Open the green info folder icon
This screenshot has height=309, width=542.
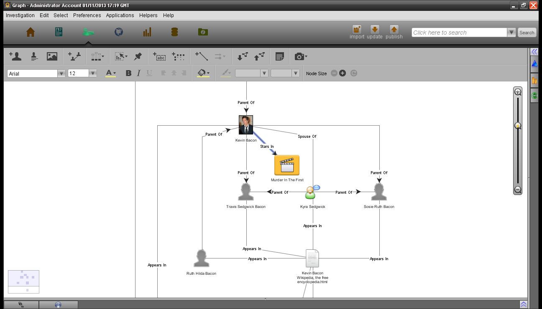click(203, 32)
